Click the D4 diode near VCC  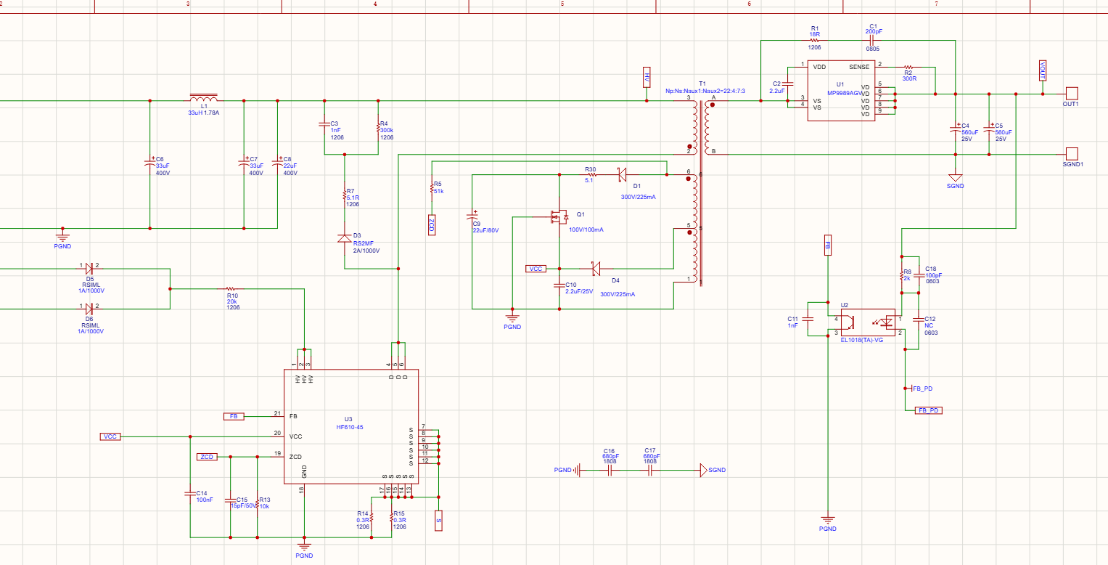coord(594,269)
